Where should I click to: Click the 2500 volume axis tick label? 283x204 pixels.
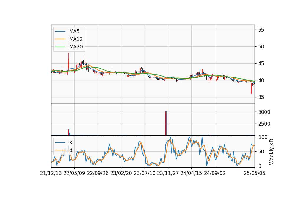(x=264, y=124)
